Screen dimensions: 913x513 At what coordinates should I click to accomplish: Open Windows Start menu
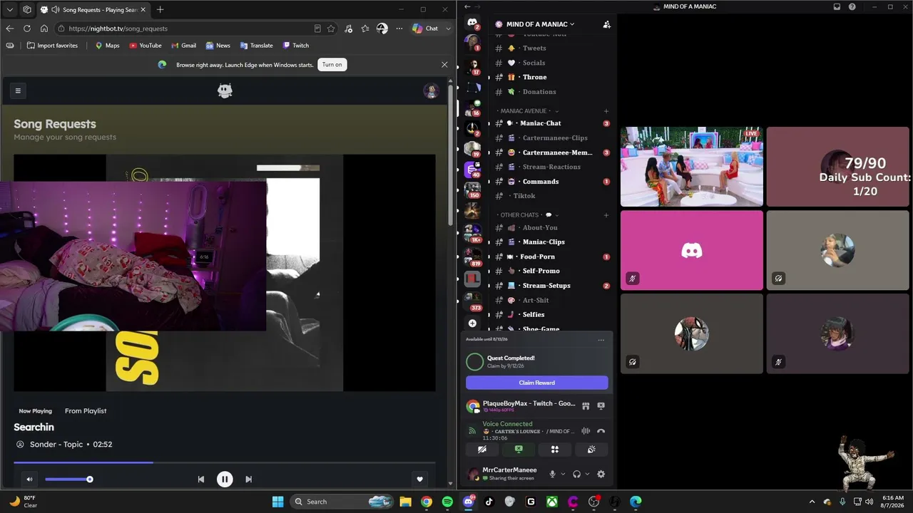click(x=277, y=502)
